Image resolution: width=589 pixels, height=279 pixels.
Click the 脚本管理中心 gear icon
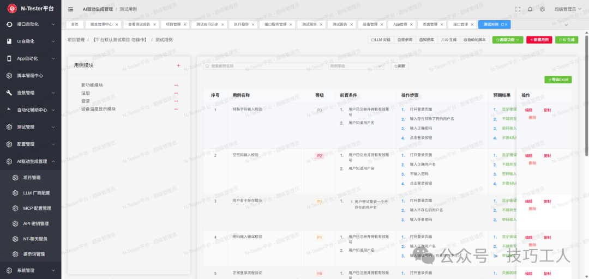click(9, 76)
